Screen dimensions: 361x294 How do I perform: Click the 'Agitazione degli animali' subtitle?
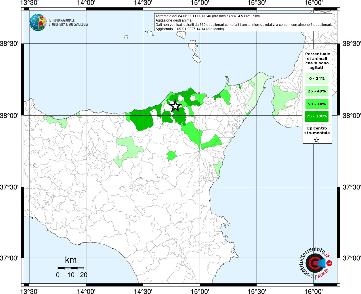(x=174, y=20)
